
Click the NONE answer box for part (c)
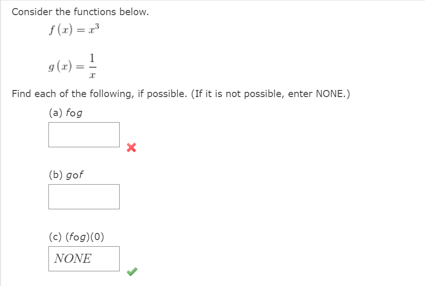(84, 259)
